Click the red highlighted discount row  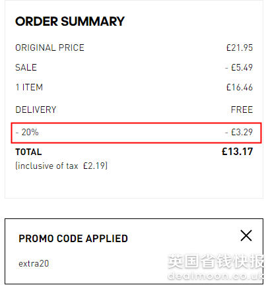tap(136, 133)
